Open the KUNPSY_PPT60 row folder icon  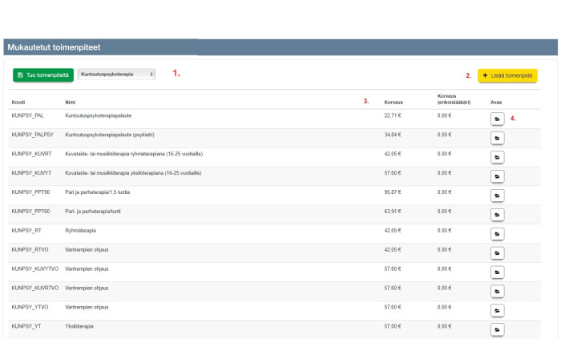click(497, 215)
